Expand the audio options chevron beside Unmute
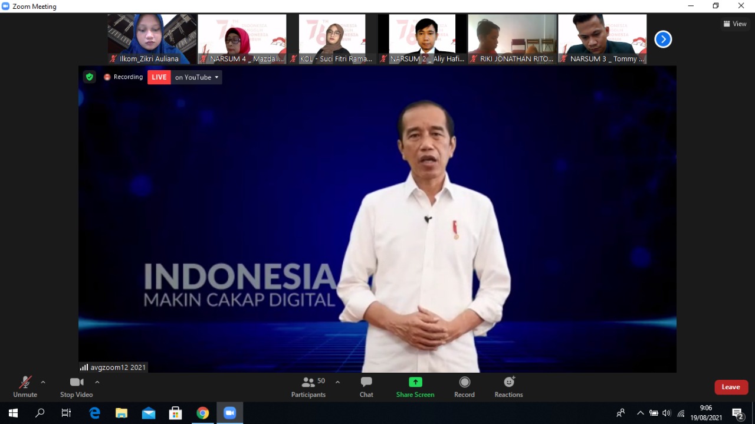 [43, 382]
